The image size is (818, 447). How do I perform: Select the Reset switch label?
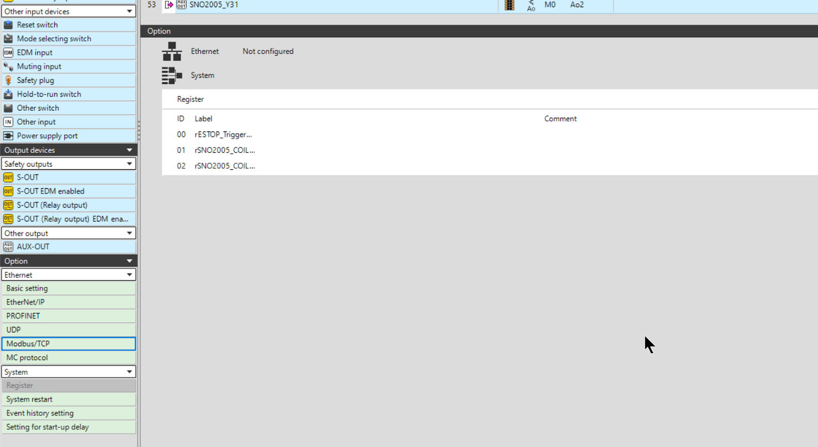click(37, 25)
